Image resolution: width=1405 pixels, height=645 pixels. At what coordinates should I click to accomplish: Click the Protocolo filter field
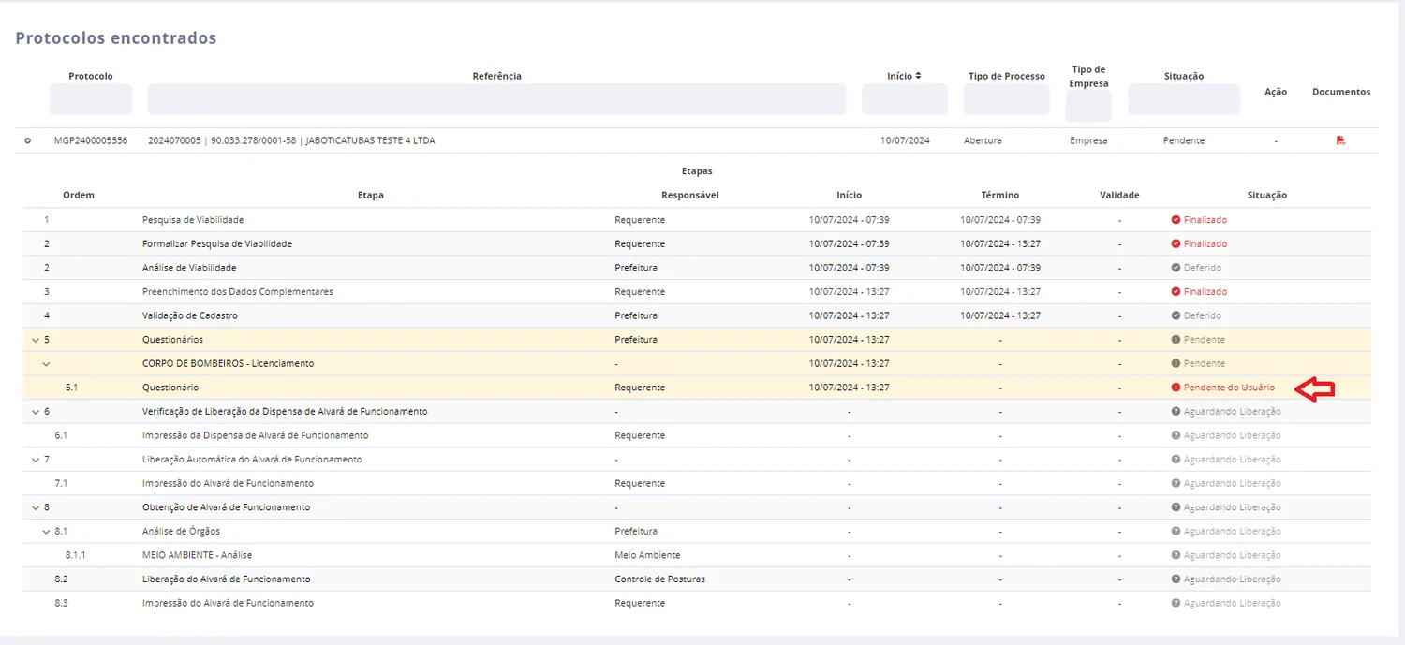pos(91,99)
